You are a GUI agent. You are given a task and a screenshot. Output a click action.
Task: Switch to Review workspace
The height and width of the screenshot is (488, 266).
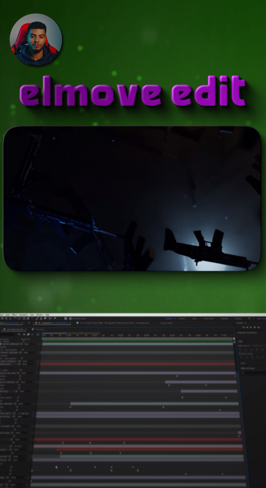click(x=182, y=319)
